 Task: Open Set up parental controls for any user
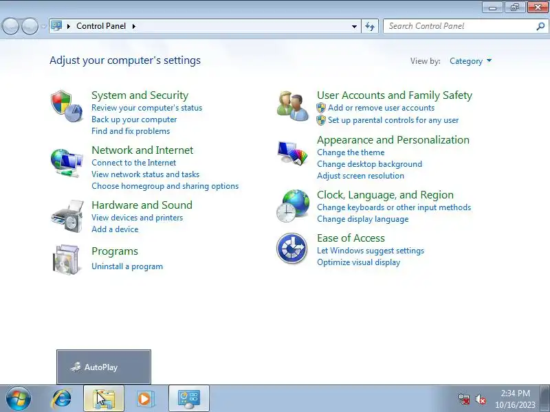[393, 120]
